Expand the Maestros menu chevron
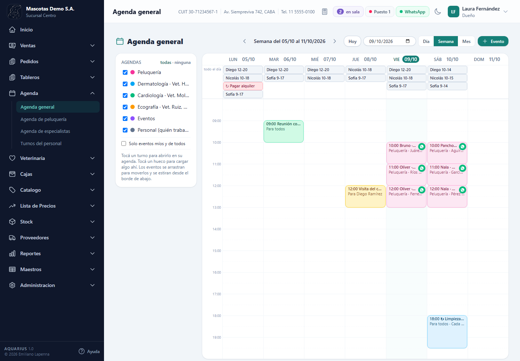This screenshot has width=520, height=361. (x=92, y=269)
